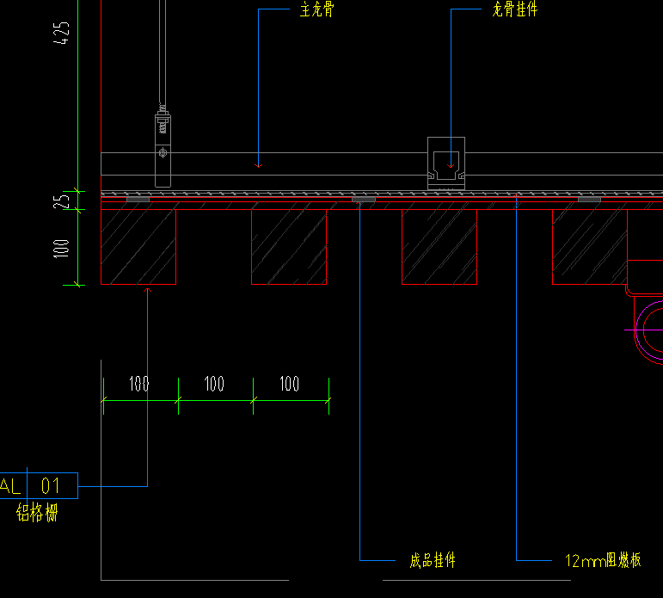Select the middle horizontal 100 dimension

214,384
